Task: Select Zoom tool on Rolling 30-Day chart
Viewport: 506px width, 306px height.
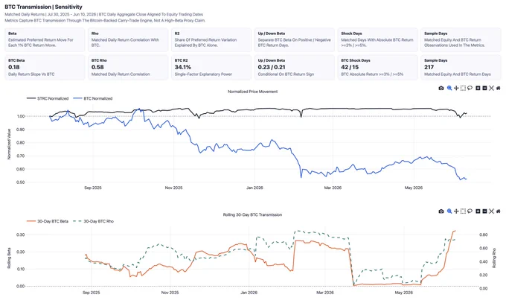Action: (x=449, y=211)
